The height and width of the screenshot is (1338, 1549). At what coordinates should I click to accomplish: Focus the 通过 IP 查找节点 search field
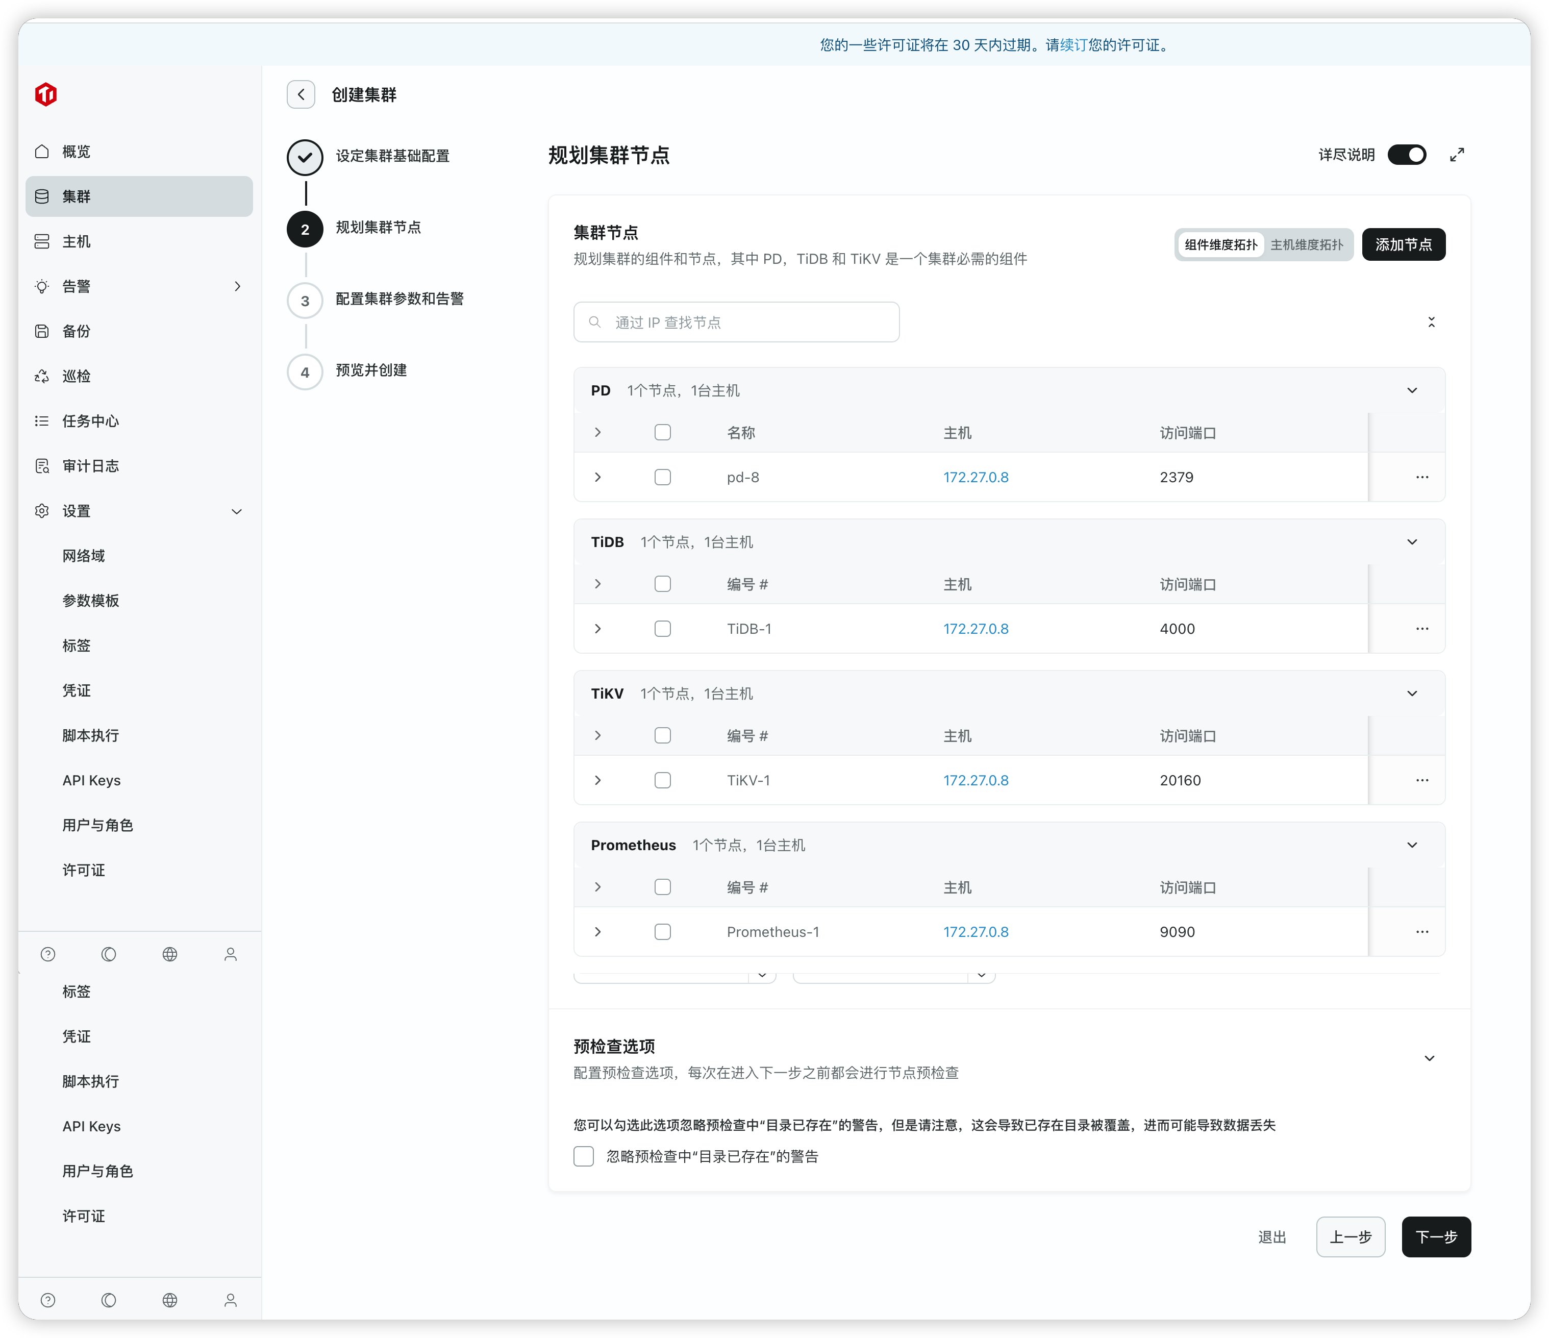(736, 323)
